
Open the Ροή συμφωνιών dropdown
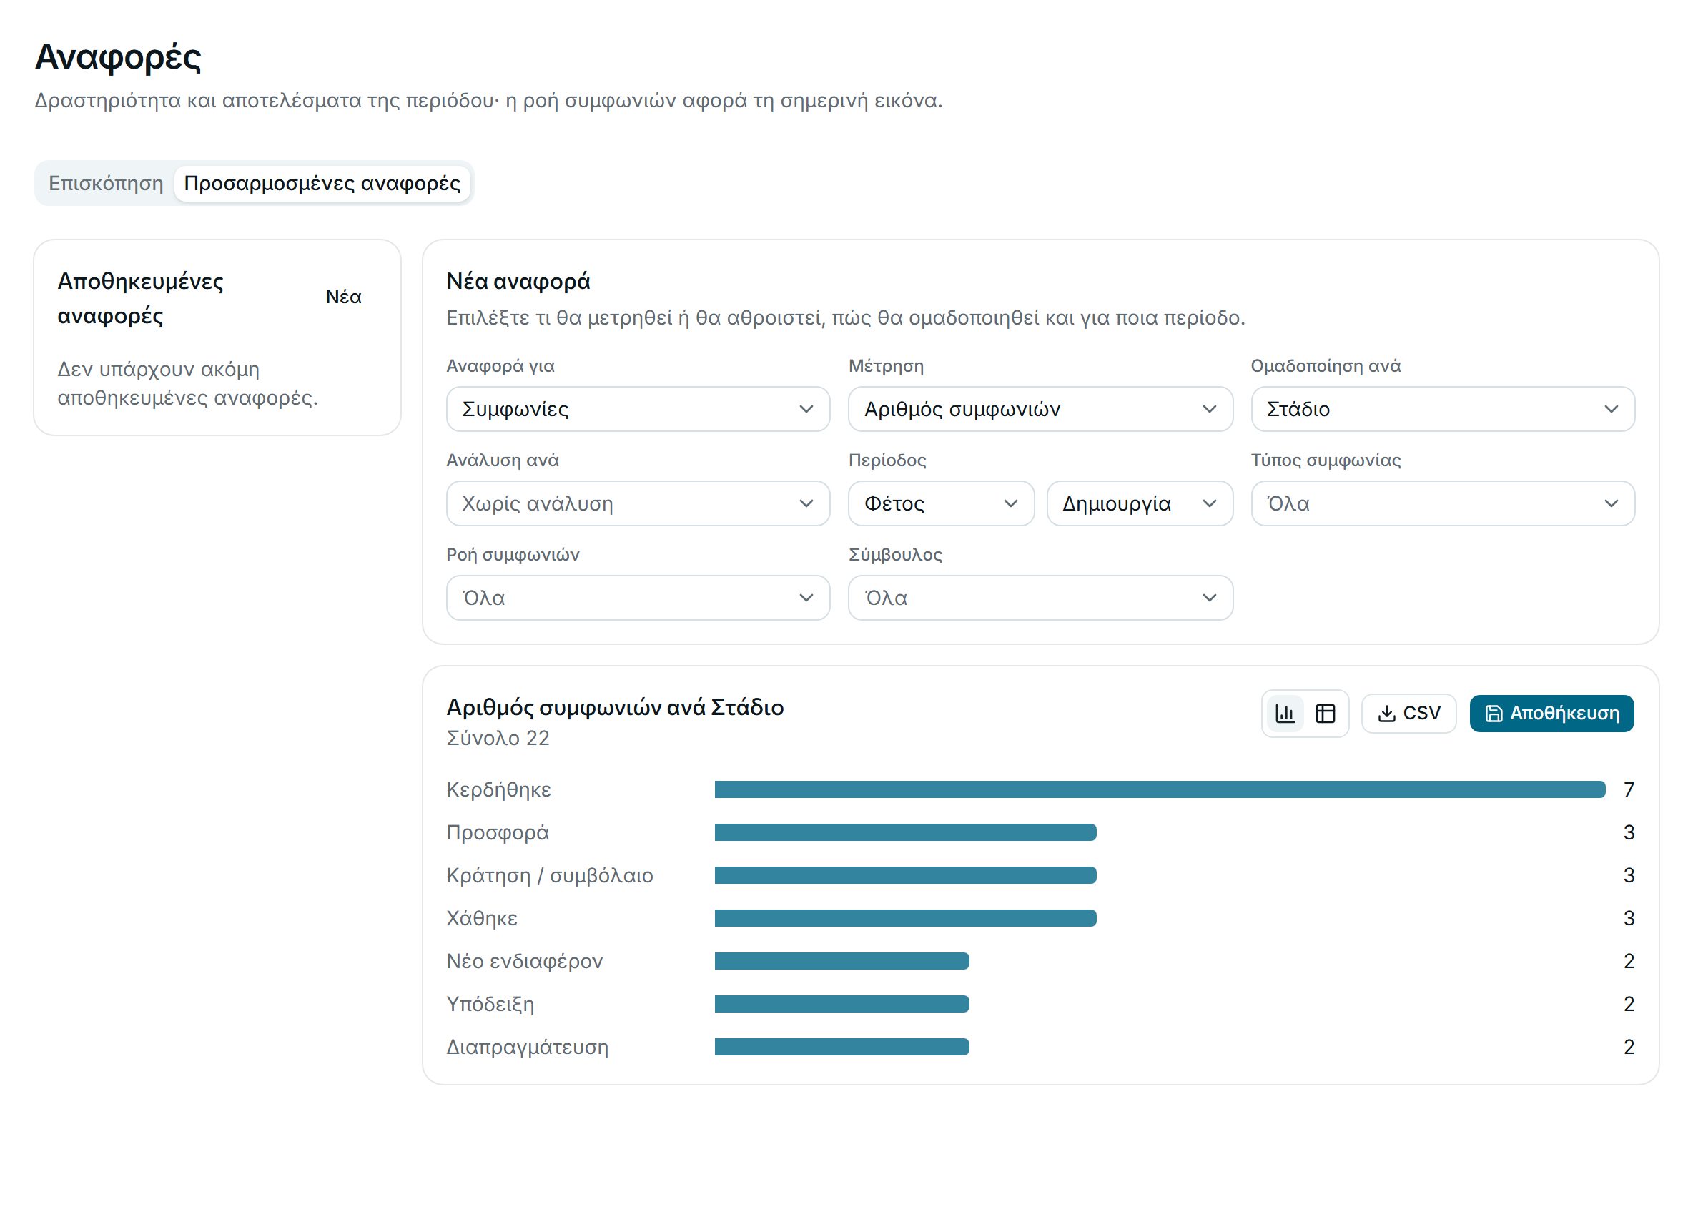638,598
